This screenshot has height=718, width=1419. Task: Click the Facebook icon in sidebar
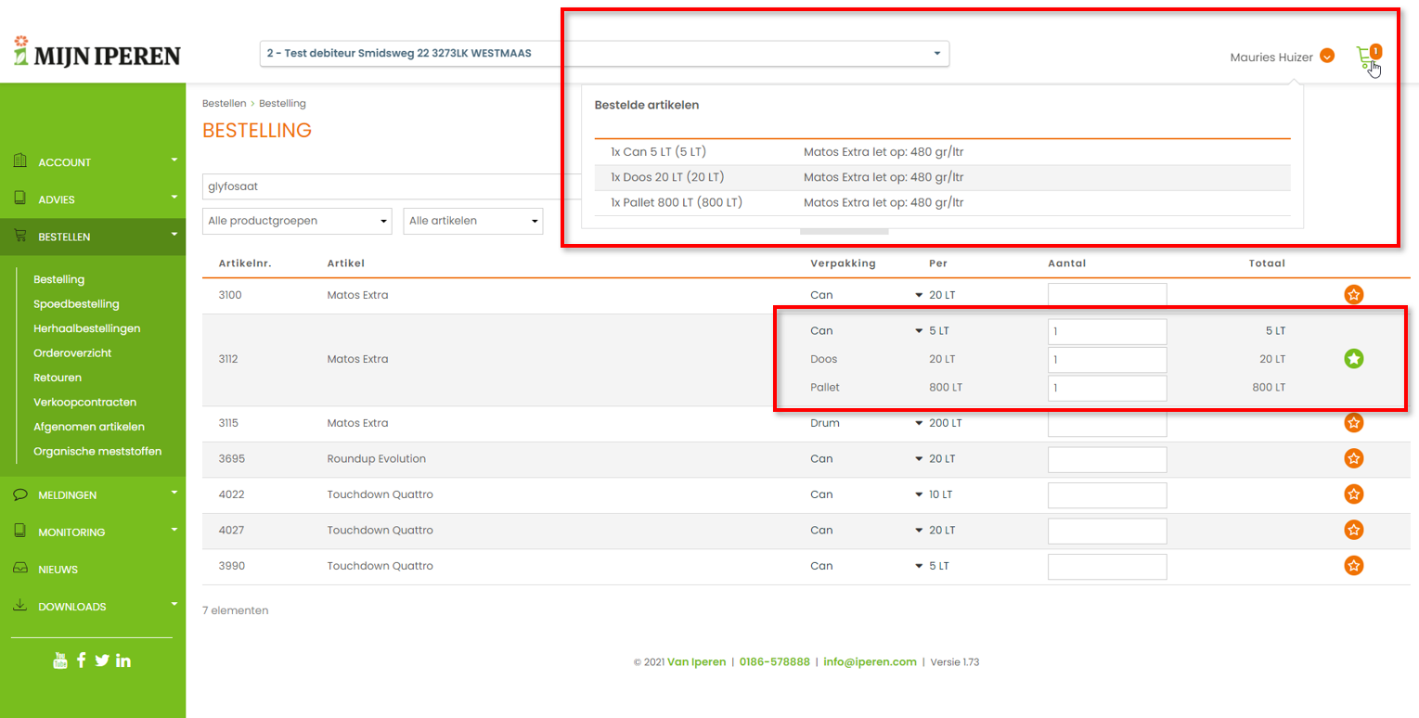[x=82, y=660]
